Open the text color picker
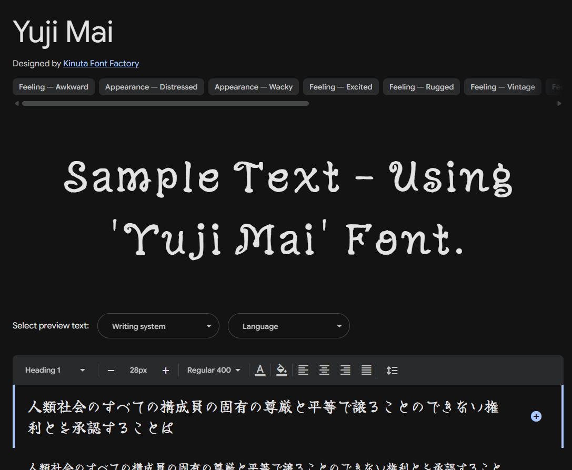The image size is (572, 470). tap(260, 370)
